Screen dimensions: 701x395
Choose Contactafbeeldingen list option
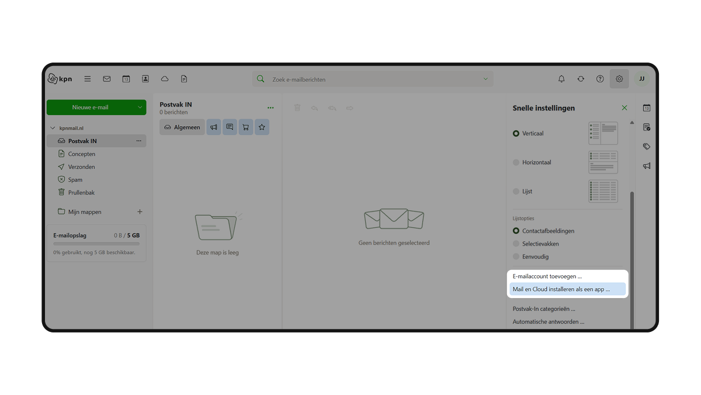pos(516,231)
